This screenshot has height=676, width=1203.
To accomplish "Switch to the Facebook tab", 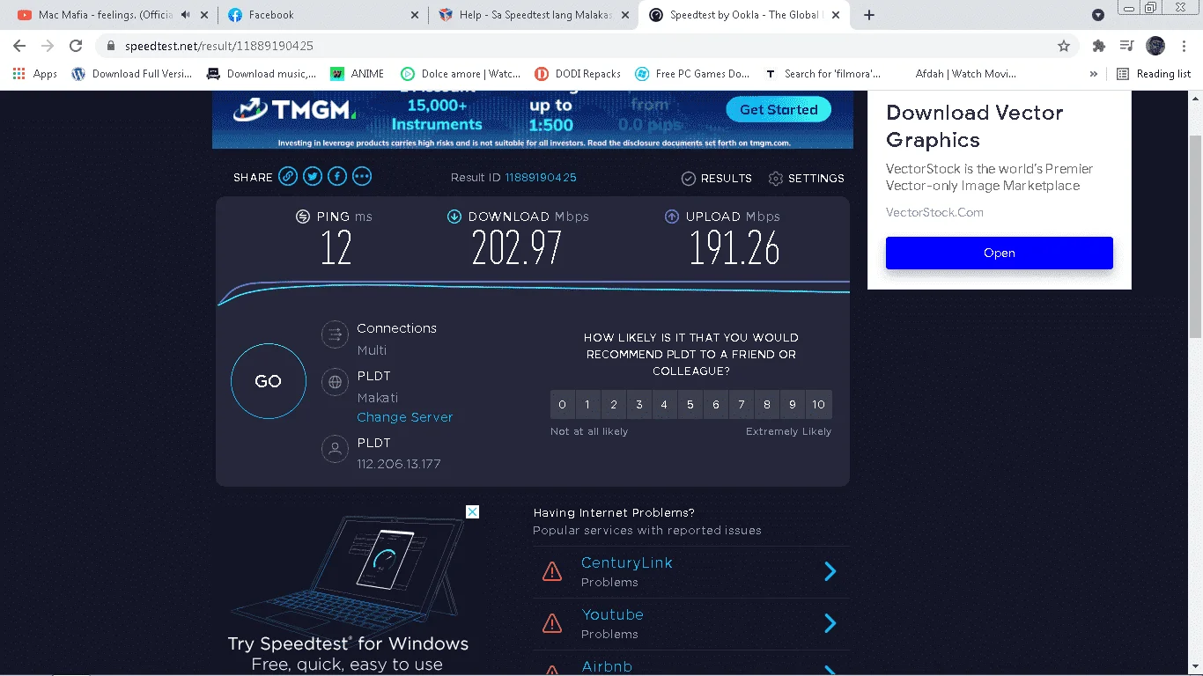I will [x=322, y=15].
